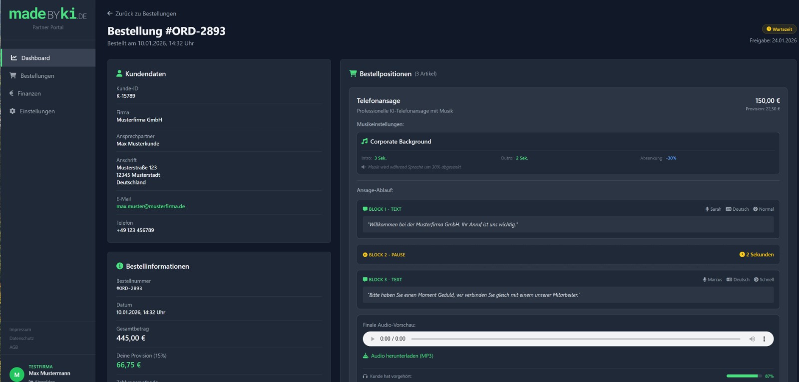Click the Block 3 text speech bubble icon
Viewport: 799px width, 382px height.
[365, 280]
